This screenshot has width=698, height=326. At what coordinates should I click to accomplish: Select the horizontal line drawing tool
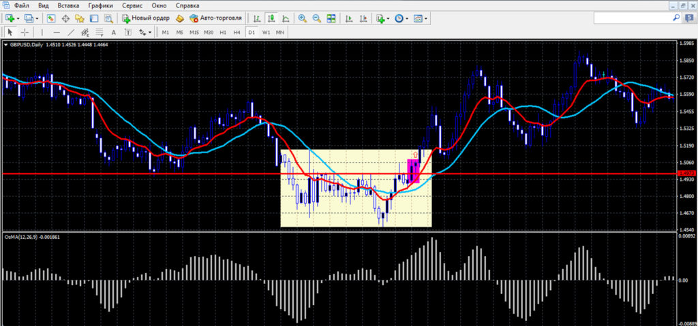click(57, 32)
